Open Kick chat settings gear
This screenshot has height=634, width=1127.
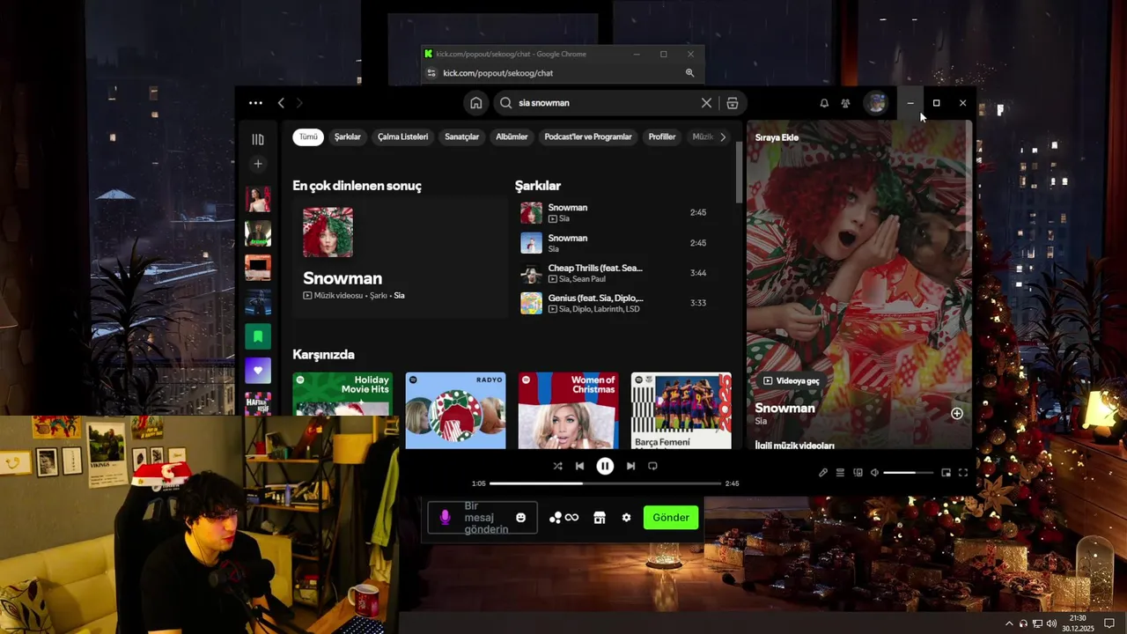coord(626,518)
